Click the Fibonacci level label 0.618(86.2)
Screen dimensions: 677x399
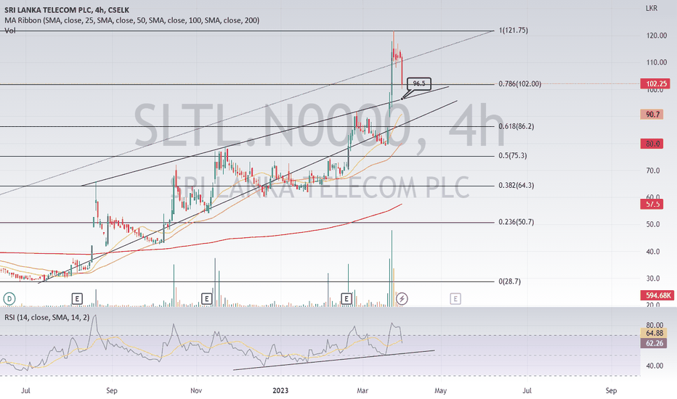(x=516, y=126)
